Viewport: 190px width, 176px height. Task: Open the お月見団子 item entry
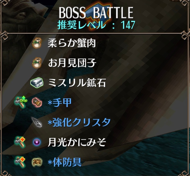72,63
